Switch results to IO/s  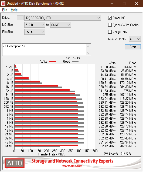[x=123, y=154]
